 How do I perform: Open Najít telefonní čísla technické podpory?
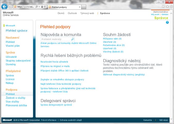coord(61,84)
